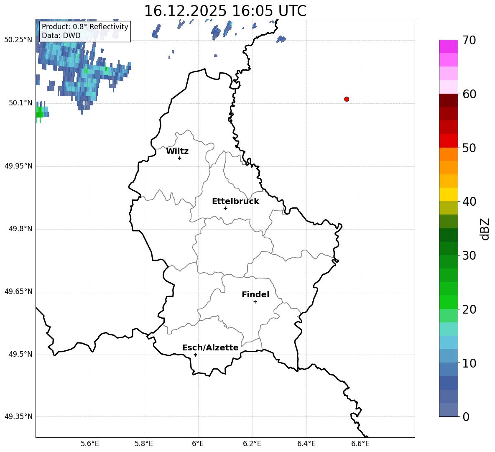Screen dimensions: 495x452
Task: Click the cross marker below Esch/Alzette
Action: 195,355
